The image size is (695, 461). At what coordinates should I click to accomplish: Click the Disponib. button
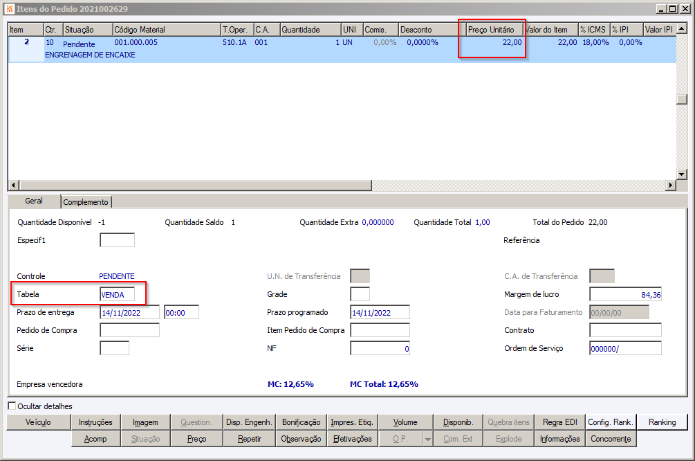[458, 422]
